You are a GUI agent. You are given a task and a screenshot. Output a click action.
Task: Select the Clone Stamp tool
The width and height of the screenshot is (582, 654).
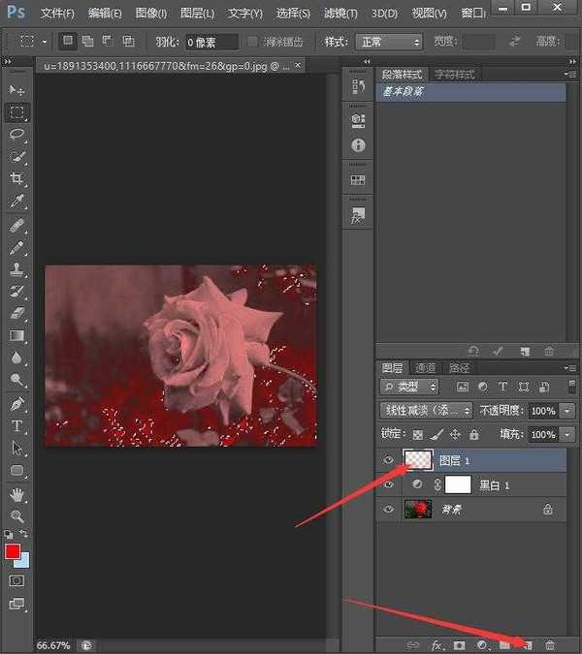click(17, 269)
